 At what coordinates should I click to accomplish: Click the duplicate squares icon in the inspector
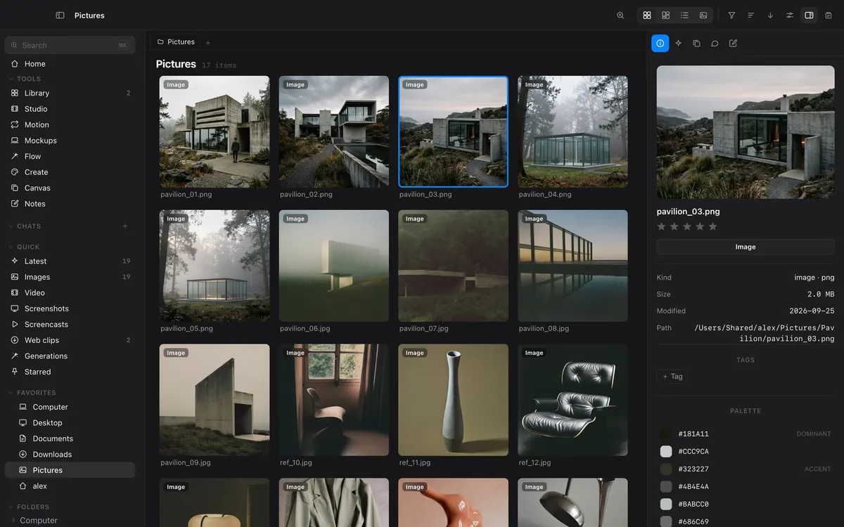[x=696, y=44]
